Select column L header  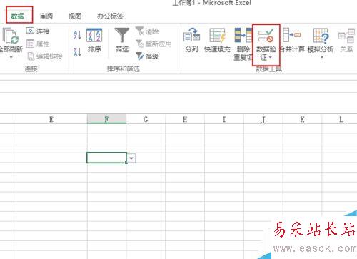point(341,119)
